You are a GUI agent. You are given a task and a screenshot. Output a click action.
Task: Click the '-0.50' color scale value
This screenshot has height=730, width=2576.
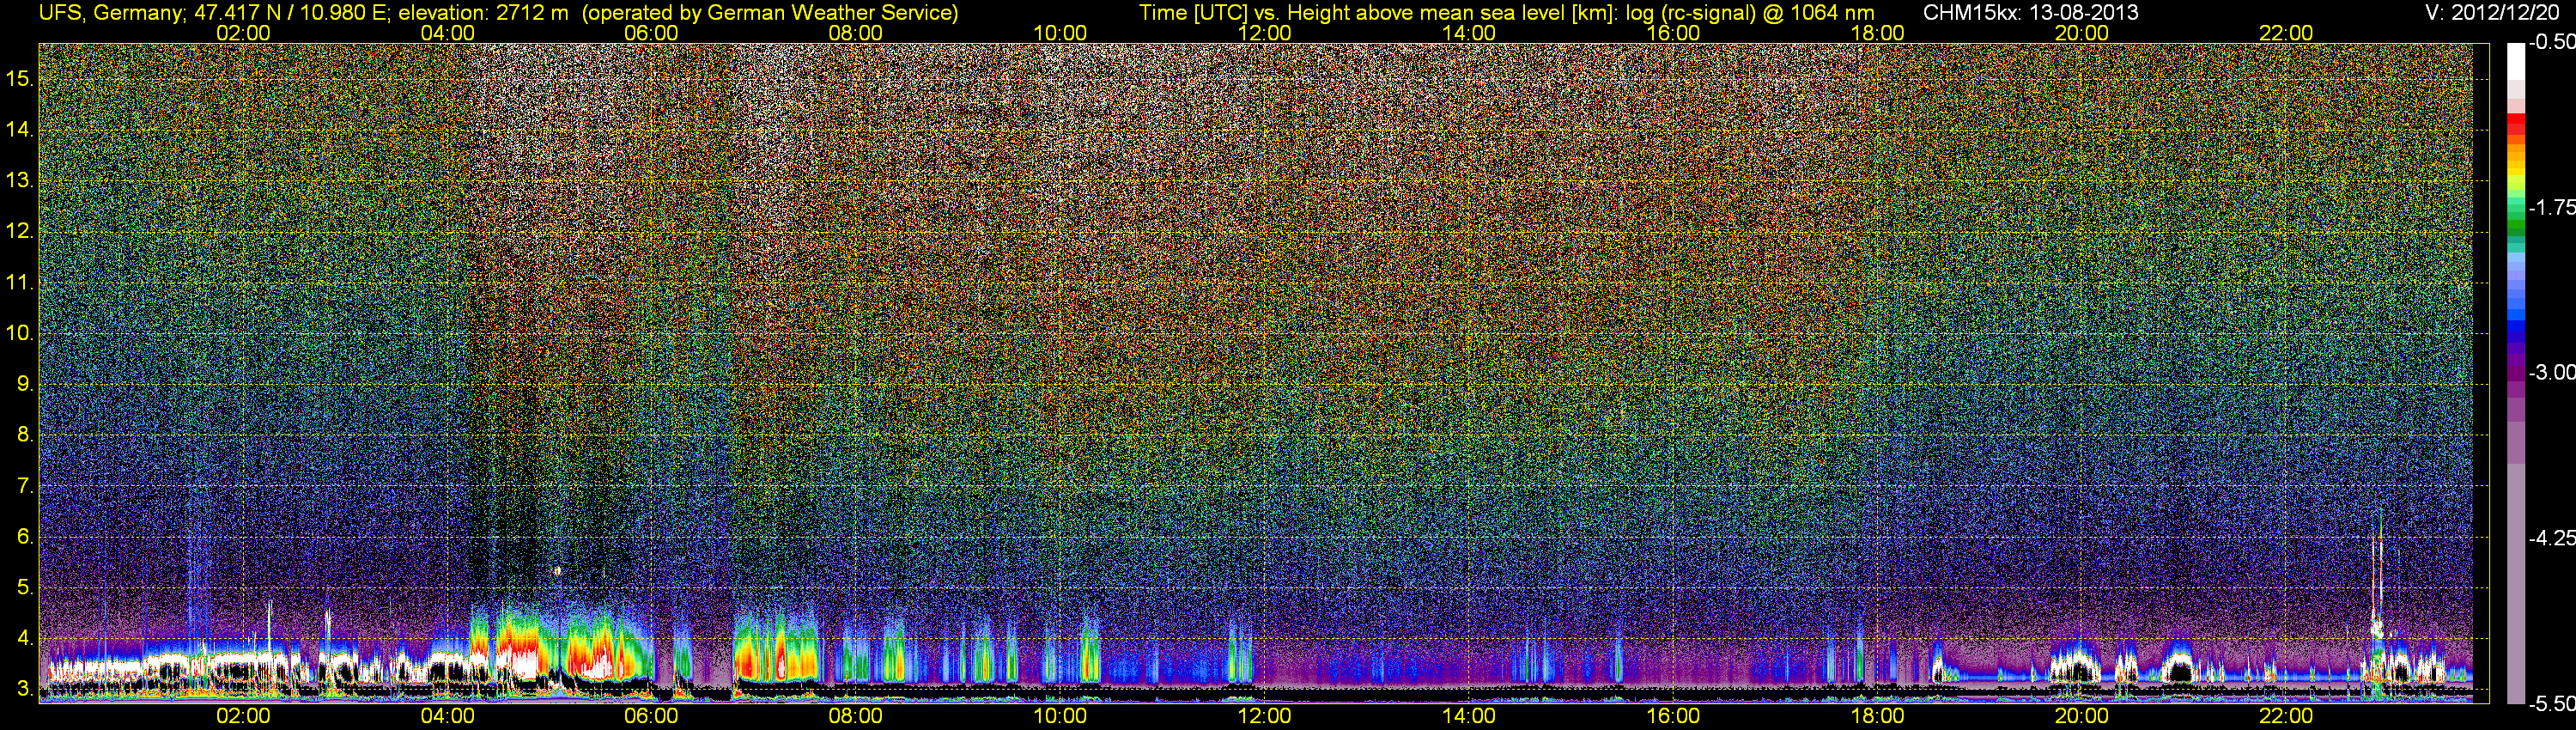pyautogui.click(x=2551, y=42)
